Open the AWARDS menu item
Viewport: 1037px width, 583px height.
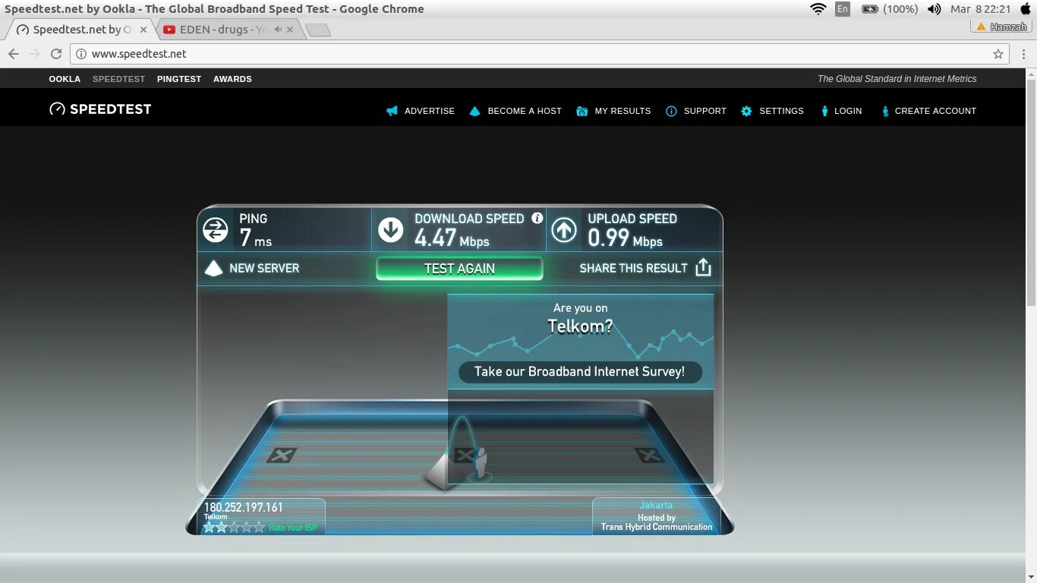232,79
